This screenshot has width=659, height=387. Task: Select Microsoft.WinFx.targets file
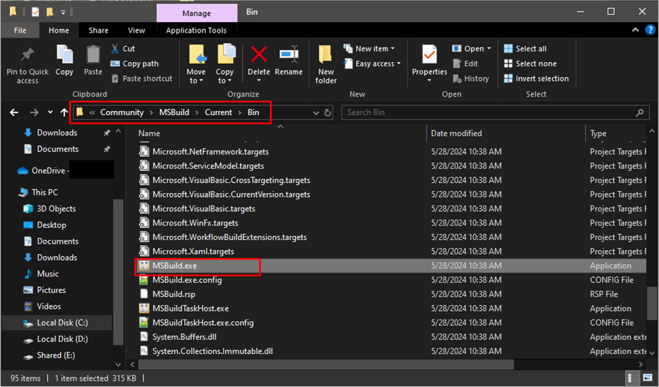pos(195,223)
